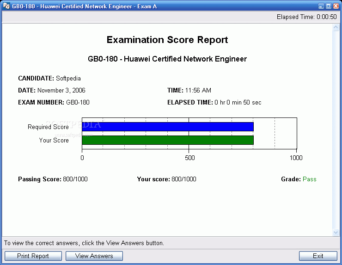This screenshot has height=265, width=342.
Task: Click the scrollbar up arrow
Action: point(336,27)
